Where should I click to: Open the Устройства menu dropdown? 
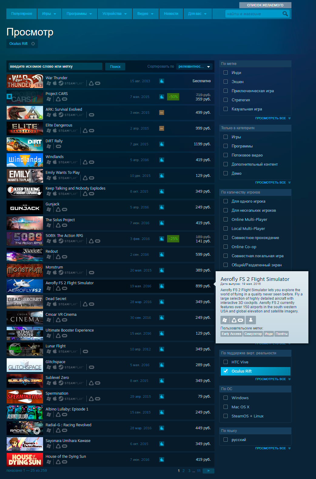pyautogui.click(x=115, y=14)
